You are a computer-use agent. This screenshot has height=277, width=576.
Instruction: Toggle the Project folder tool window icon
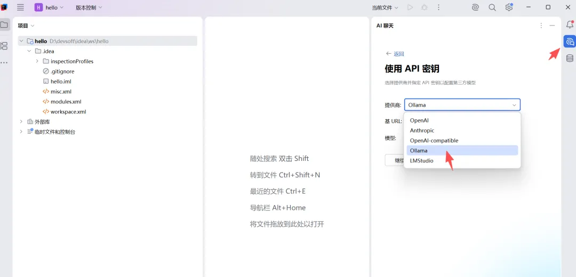4,25
